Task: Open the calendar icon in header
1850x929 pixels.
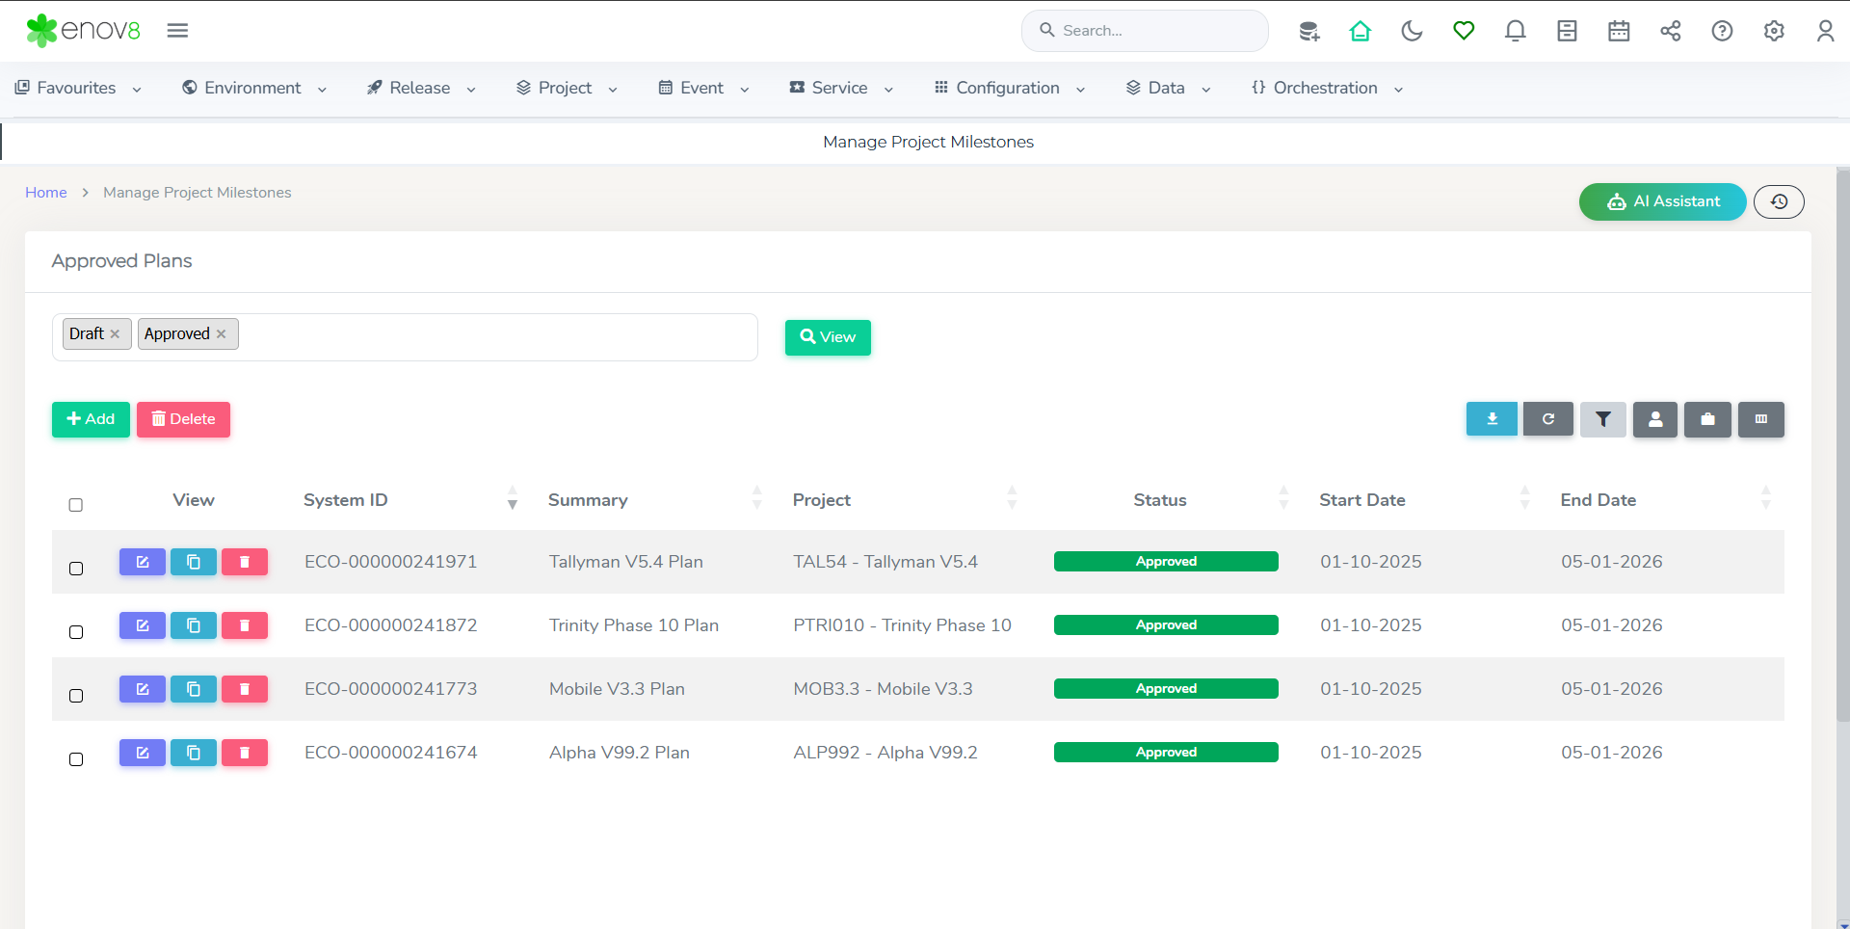Action: (1619, 31)
